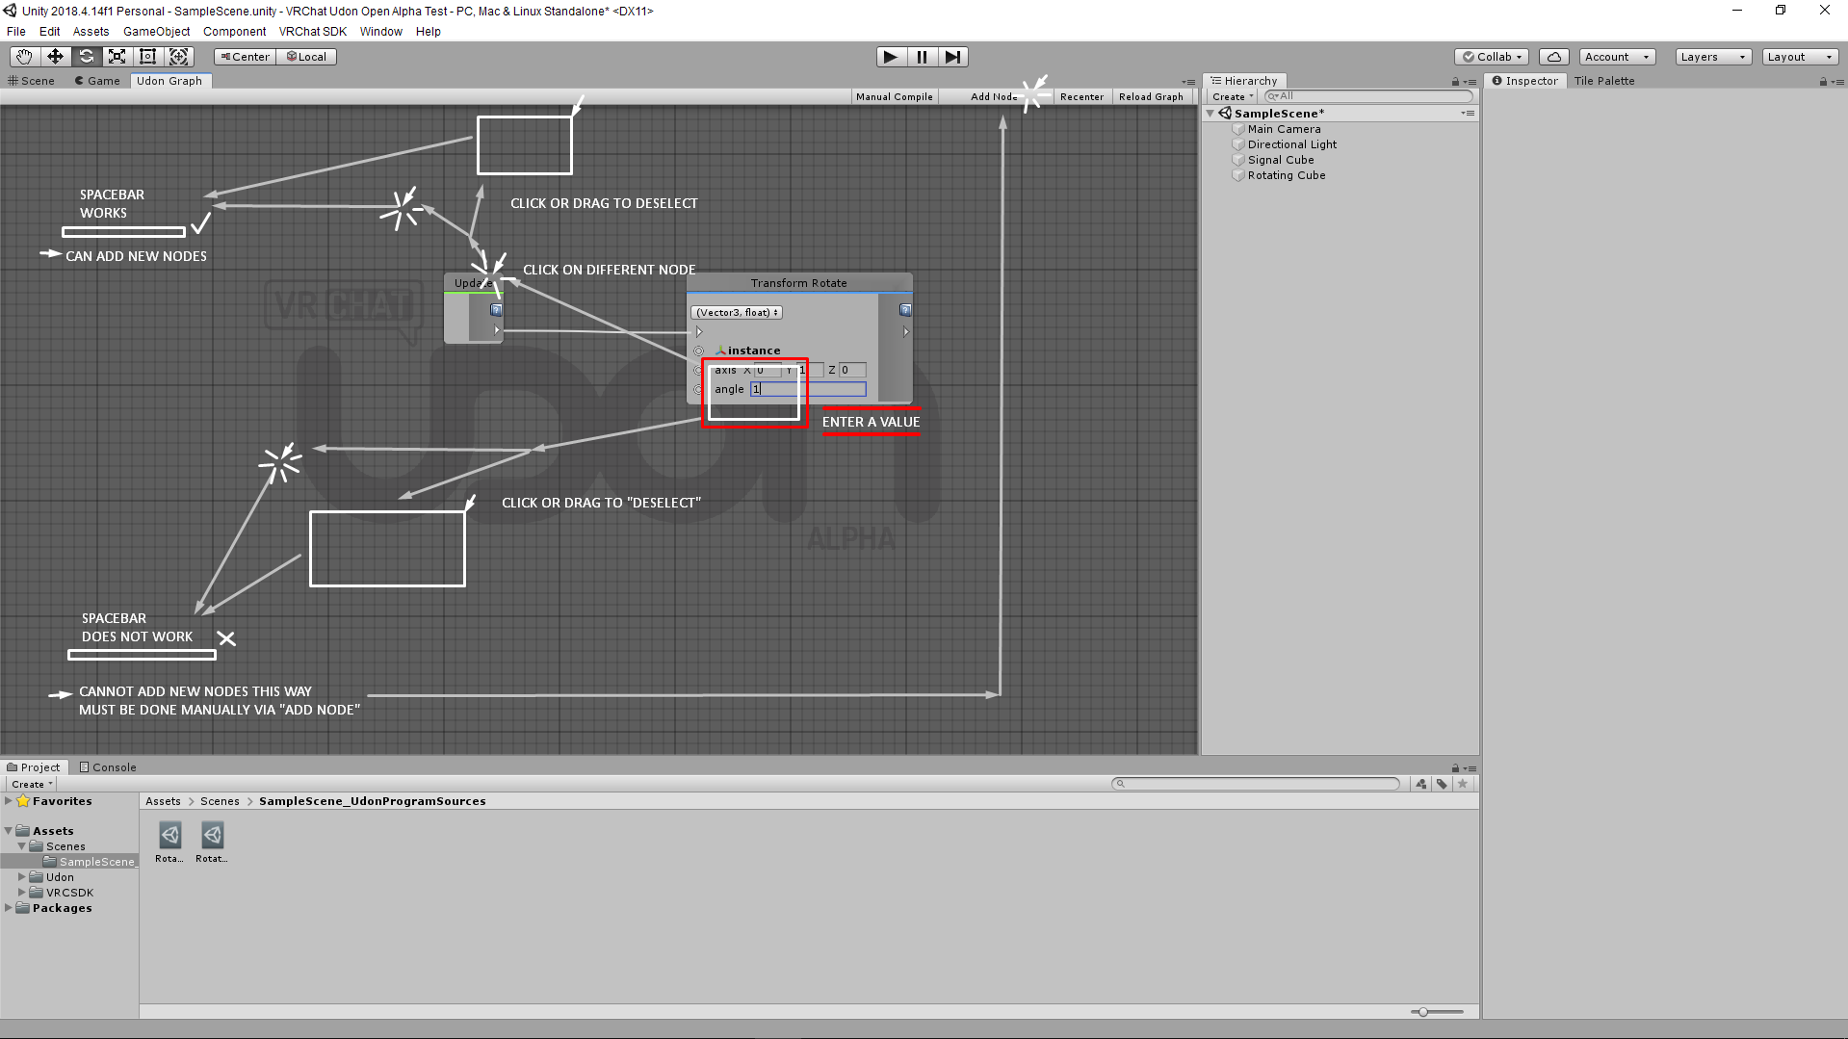
Task: Click the Add Node button
Action: tap(994, 96)
